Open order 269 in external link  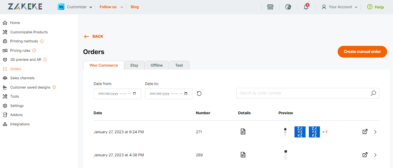(x=365, y=155)
